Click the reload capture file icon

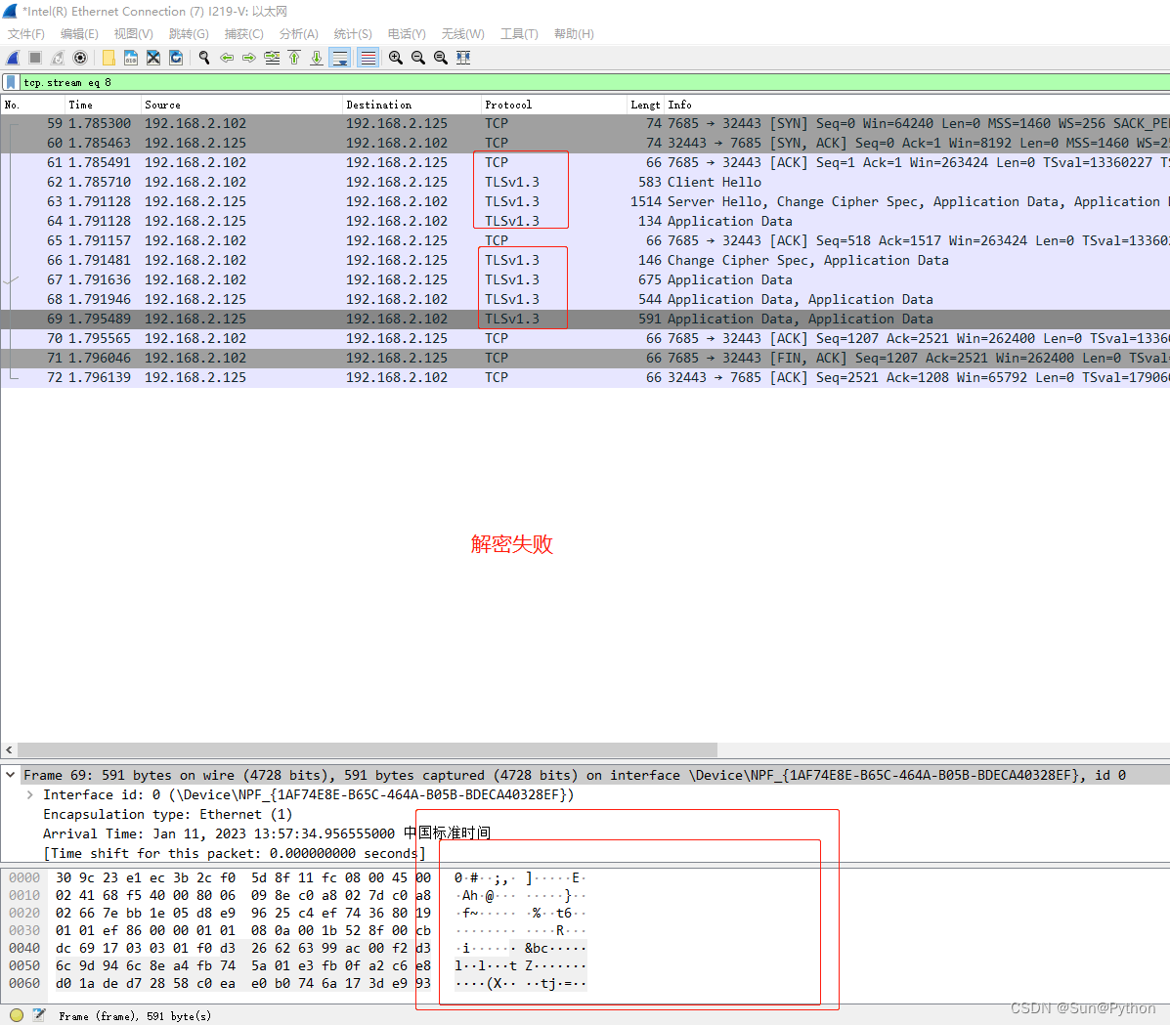click(x=176, y=58)
